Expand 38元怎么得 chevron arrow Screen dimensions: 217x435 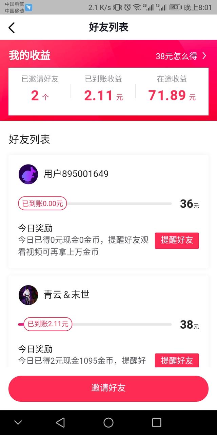point(204,56)
